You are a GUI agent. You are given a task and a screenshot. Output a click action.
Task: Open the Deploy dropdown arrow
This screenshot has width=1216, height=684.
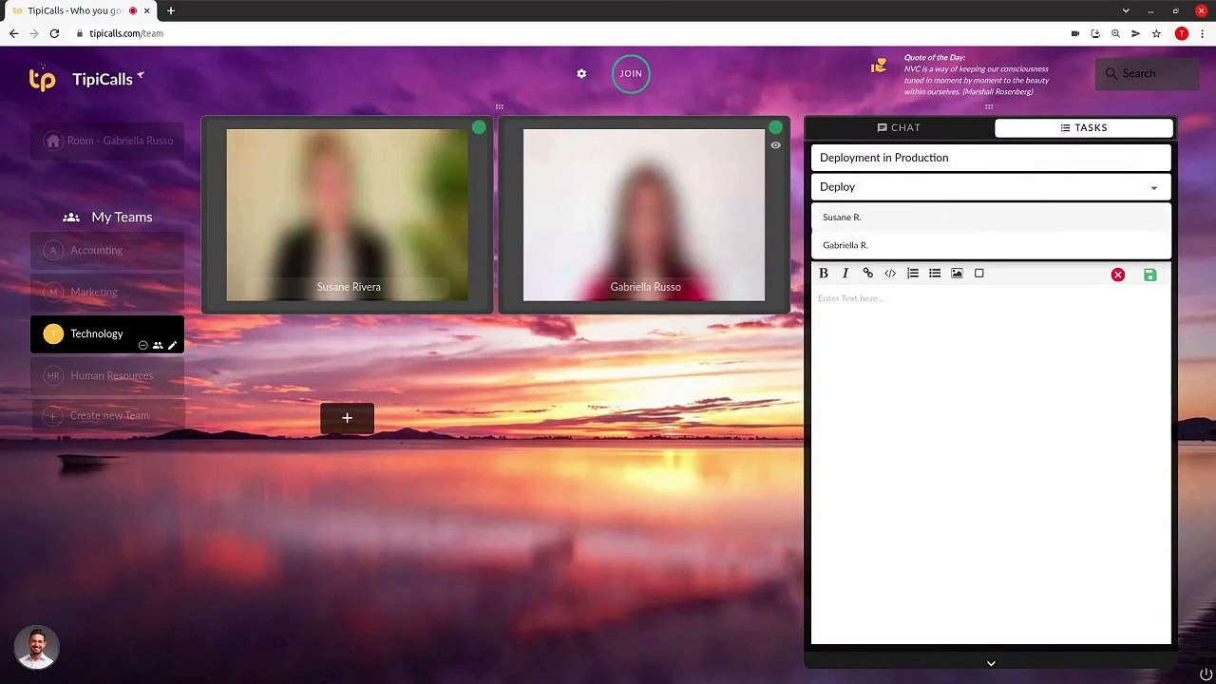1154,188
